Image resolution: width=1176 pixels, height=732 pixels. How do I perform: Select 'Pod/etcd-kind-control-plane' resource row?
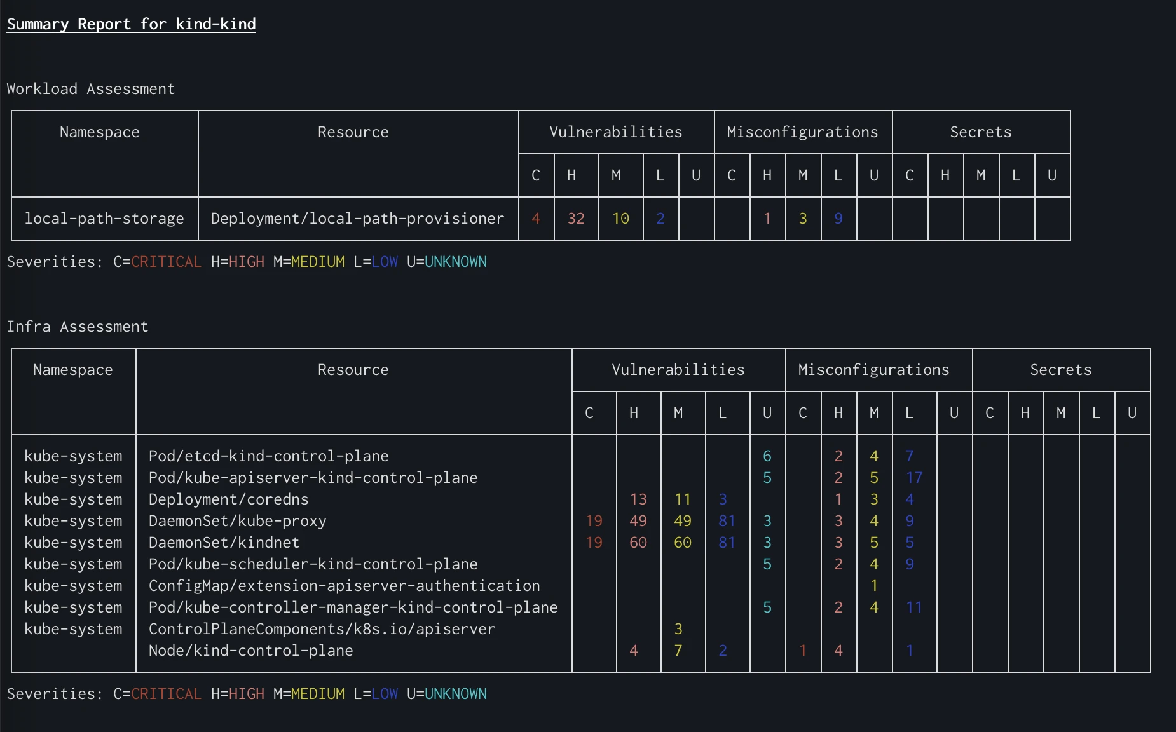click(268, 456)
